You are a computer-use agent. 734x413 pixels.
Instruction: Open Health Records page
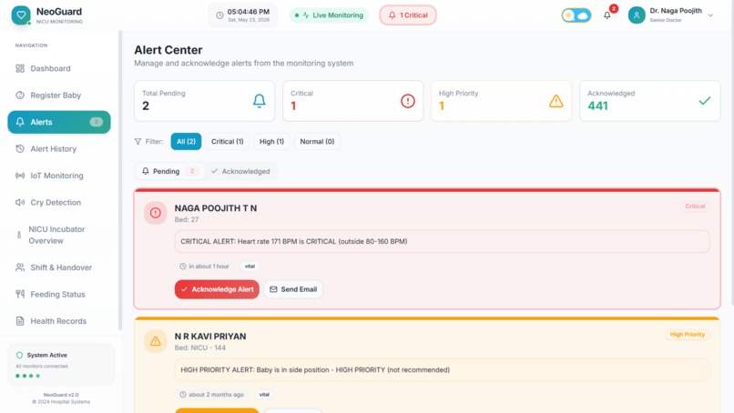tap(59, 321)
